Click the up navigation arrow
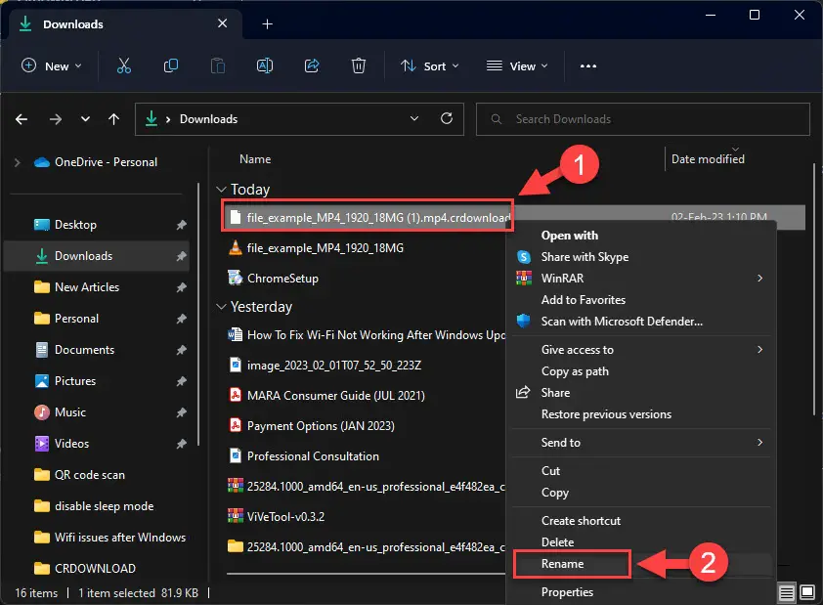This screenshot has width=823, height=605. pyautogui.click(x=113, y=118)
